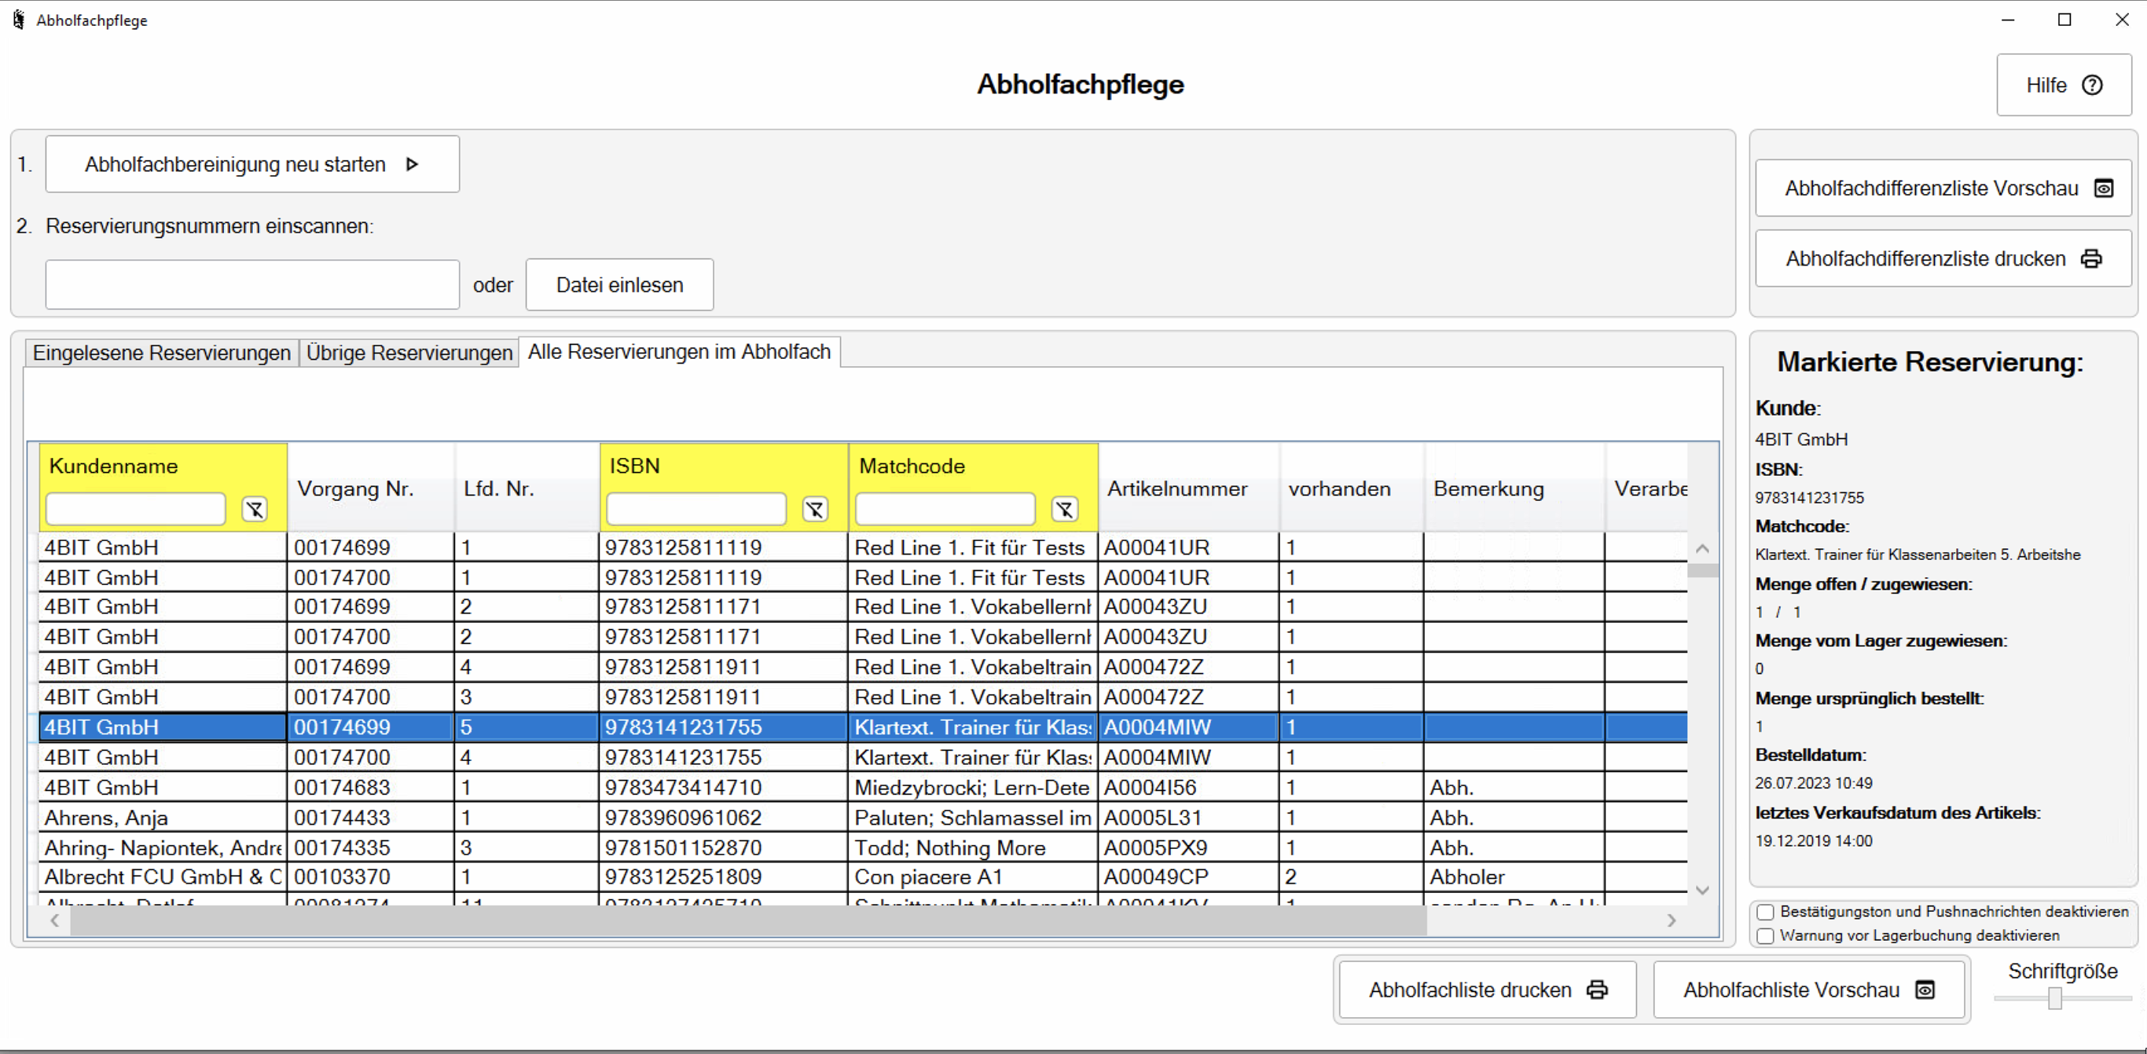Maximize the Abholfachpflege window
2147x1054 pixels.
tap(2064, 20)
